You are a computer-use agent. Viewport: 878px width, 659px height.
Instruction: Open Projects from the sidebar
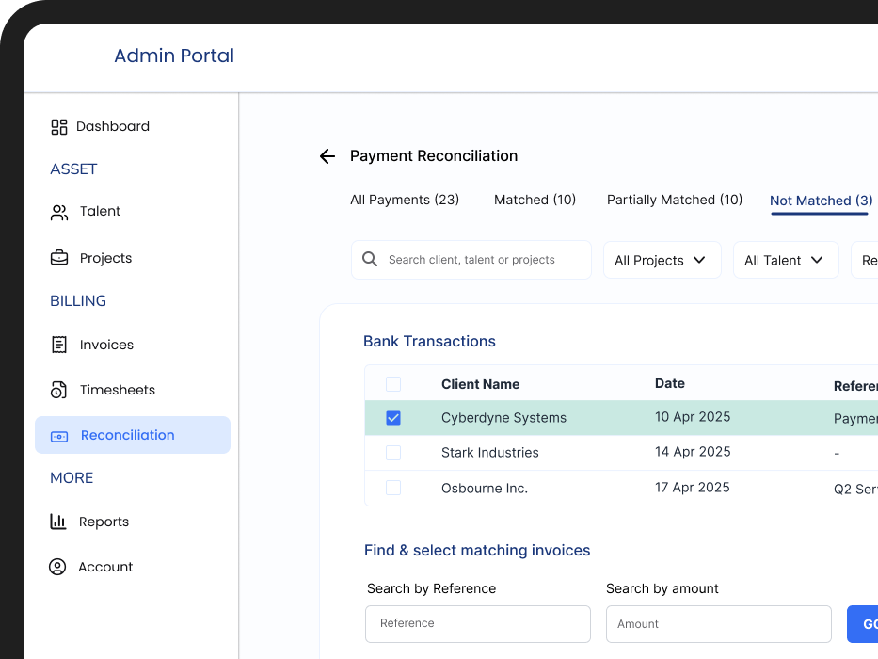(x=58, y=257)
